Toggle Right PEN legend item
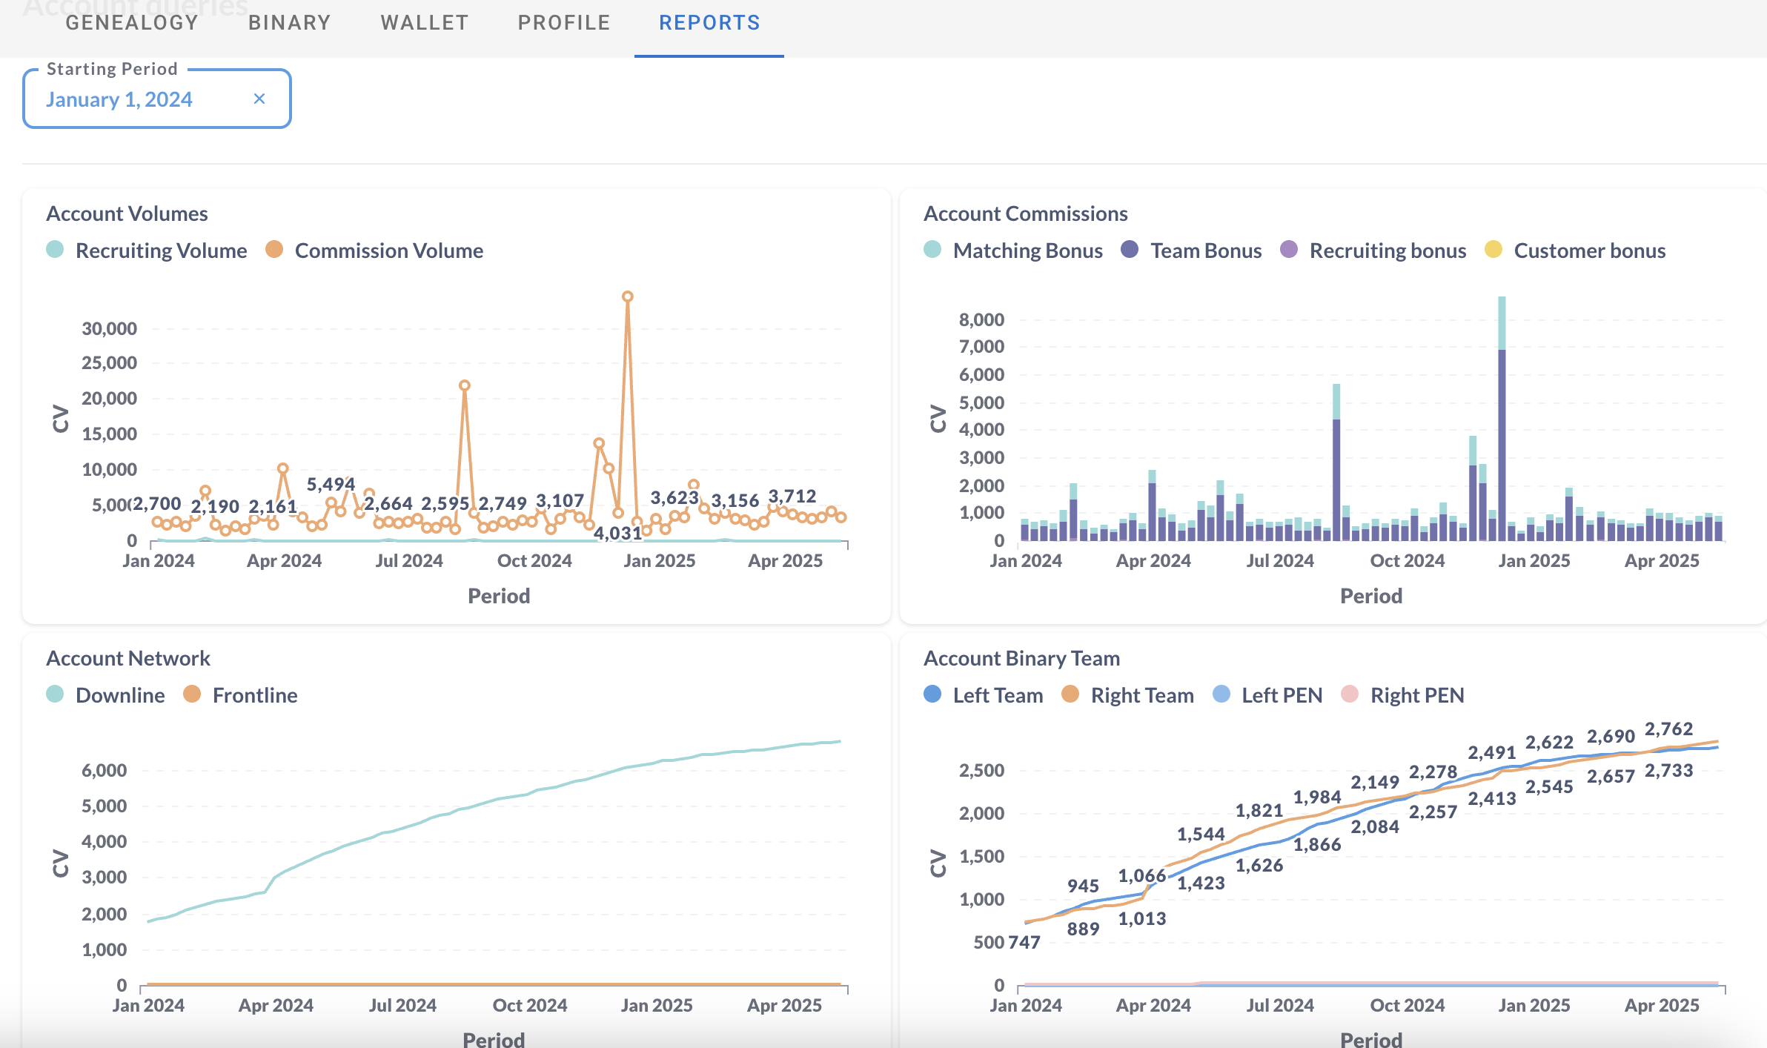This screenshot has height=1048, width=1767. tap(1416, 695)
